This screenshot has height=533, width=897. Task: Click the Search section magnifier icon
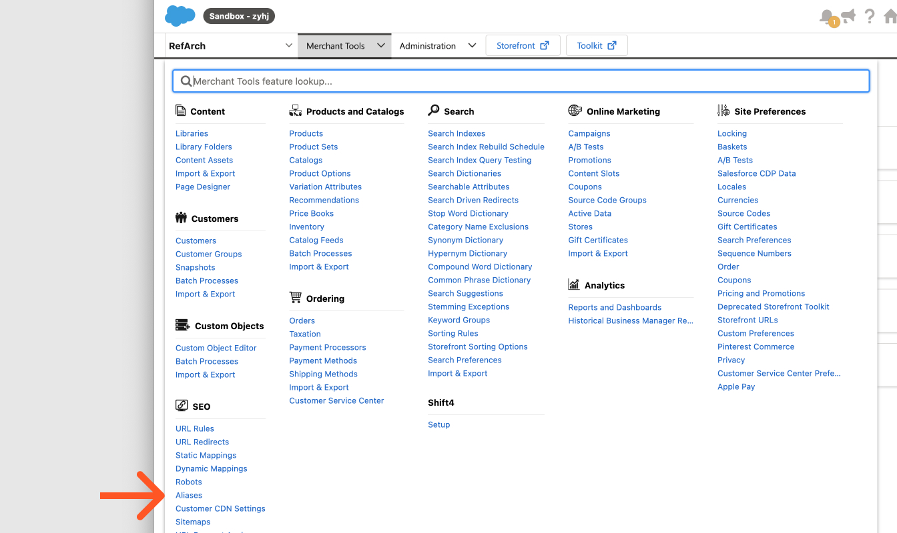[434, 111]
